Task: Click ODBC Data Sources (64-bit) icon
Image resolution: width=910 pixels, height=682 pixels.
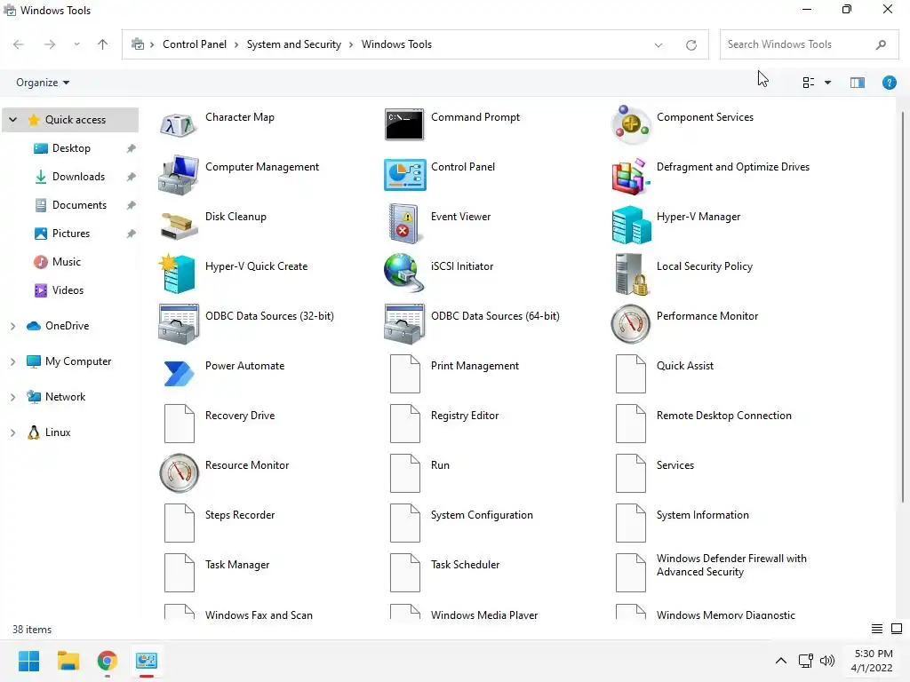Action: (x=404, y=323)
